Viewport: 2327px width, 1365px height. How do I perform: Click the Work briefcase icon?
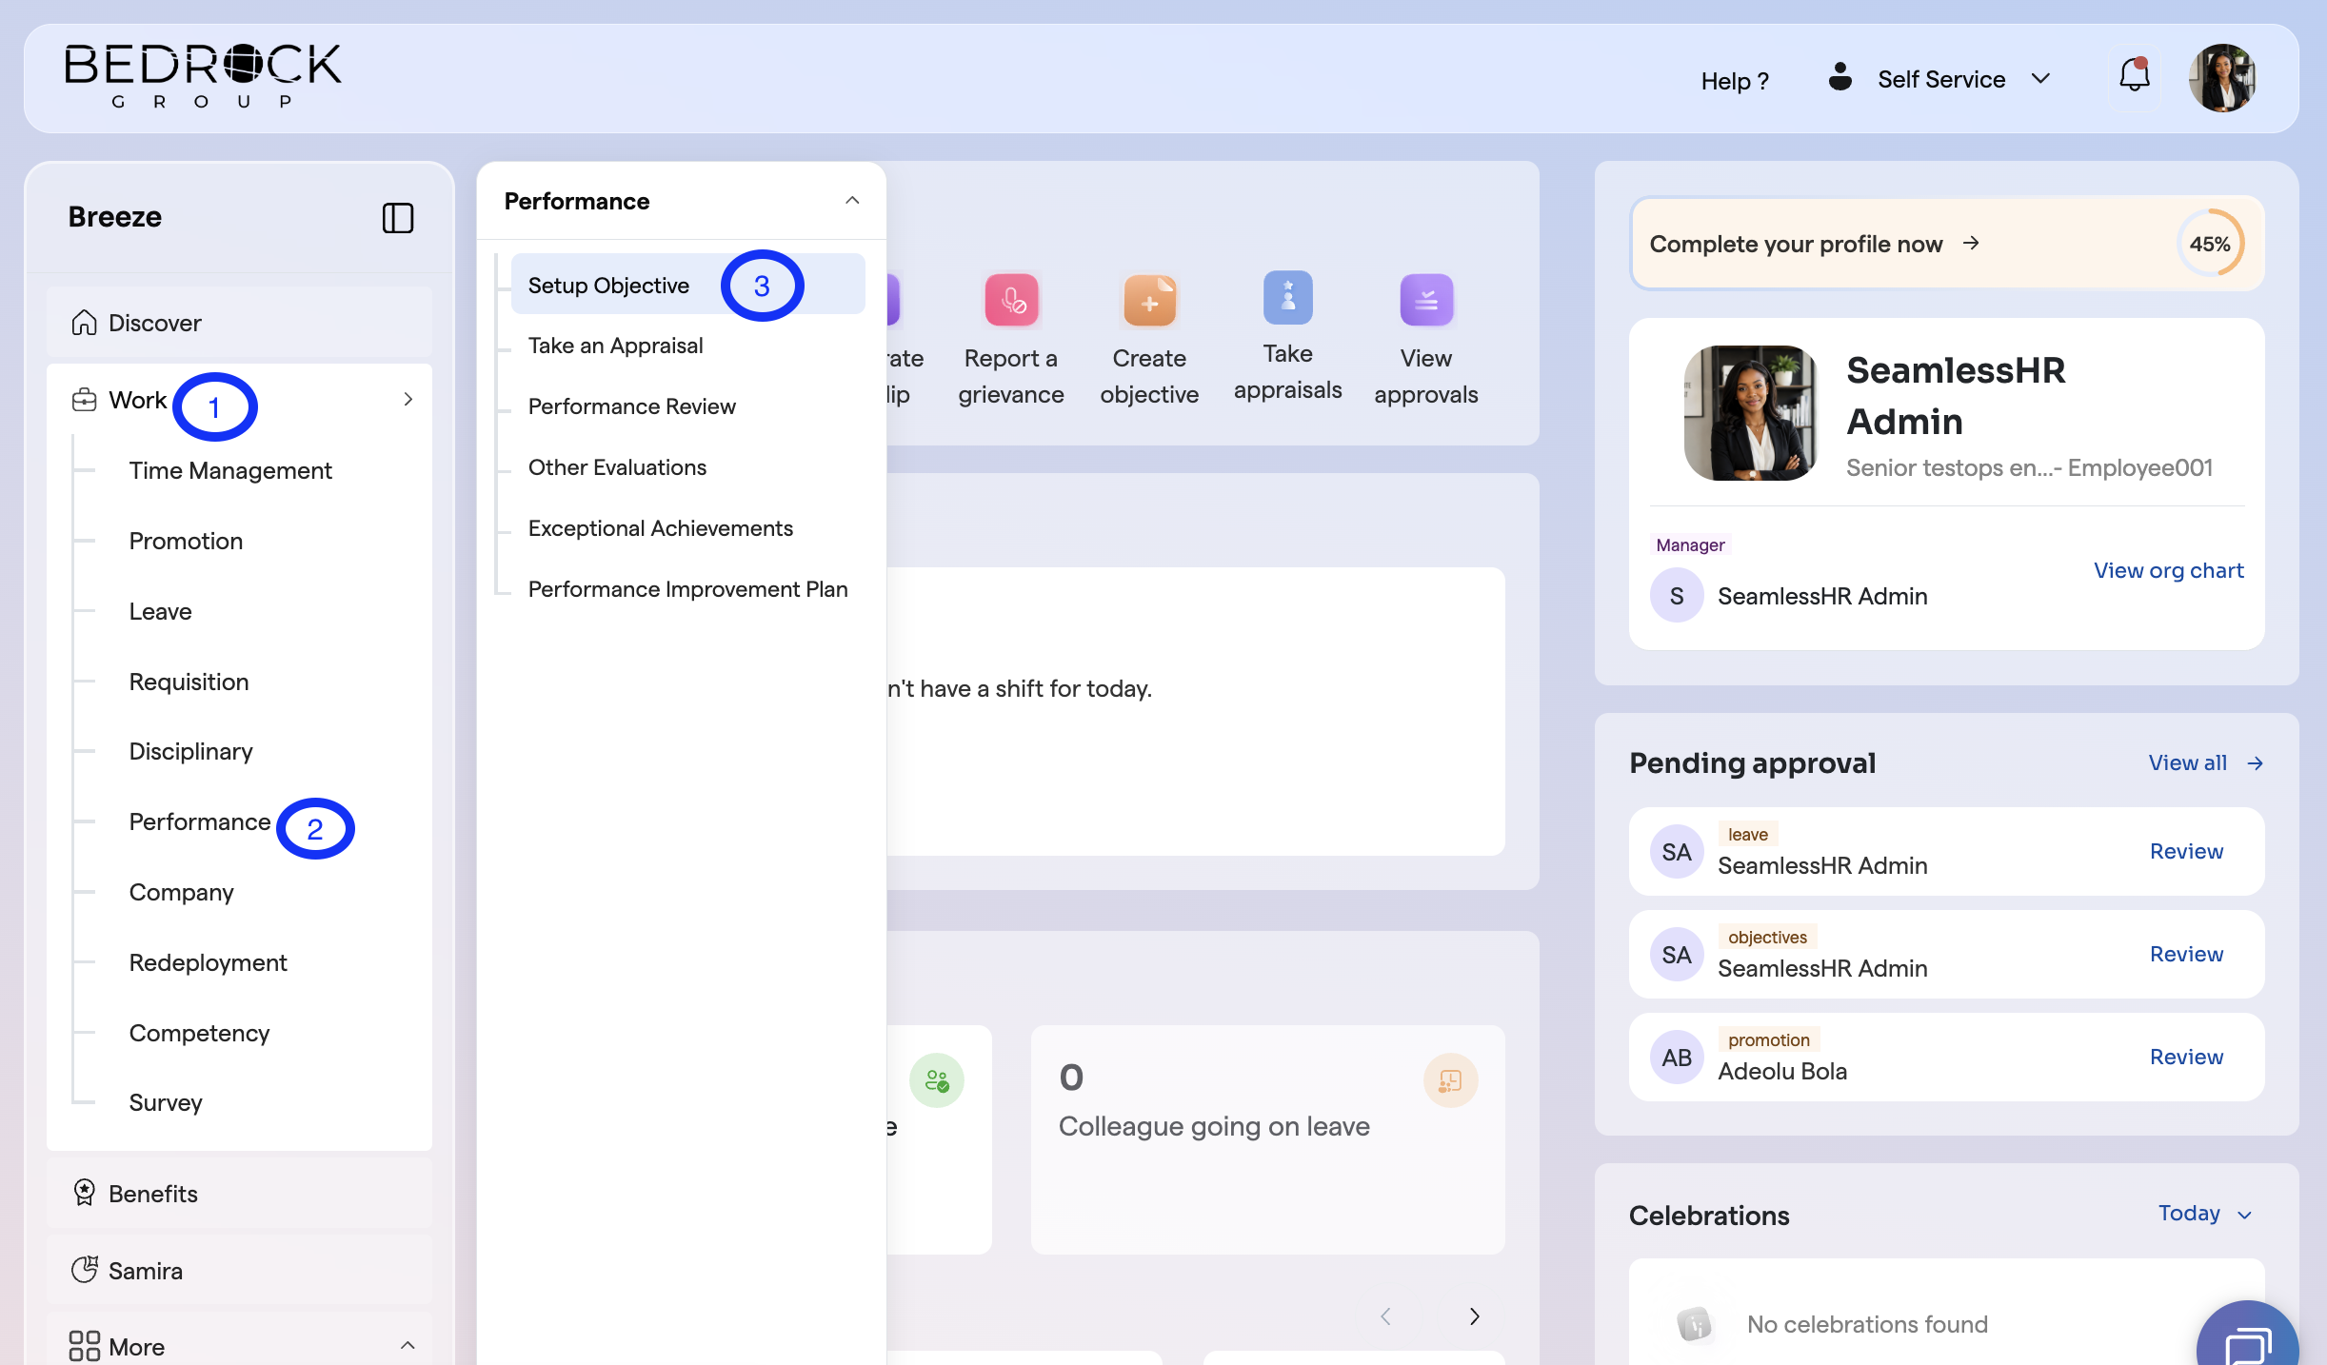[84, 400]
